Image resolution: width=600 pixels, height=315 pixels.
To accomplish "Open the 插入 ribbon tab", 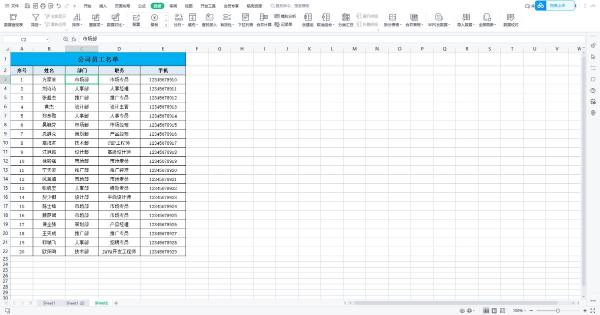I will (x=103, y=6).
